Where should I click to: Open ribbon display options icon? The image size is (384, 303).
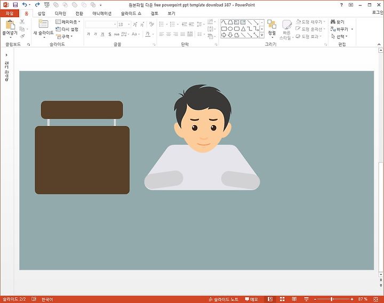(351, 5)
